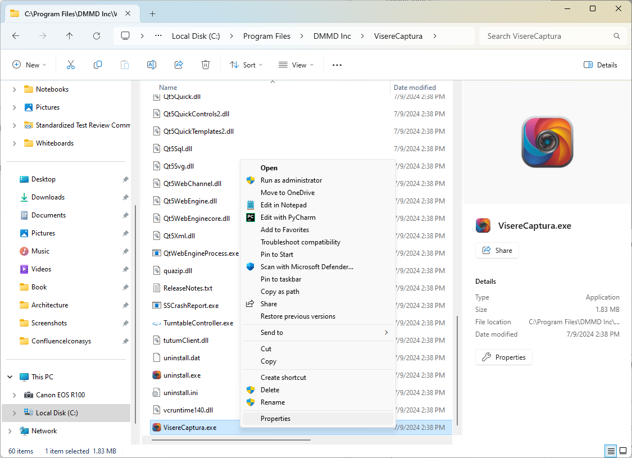Select Scan with Microsoft Defender option
Screen dimensions: 632x458
307,267
